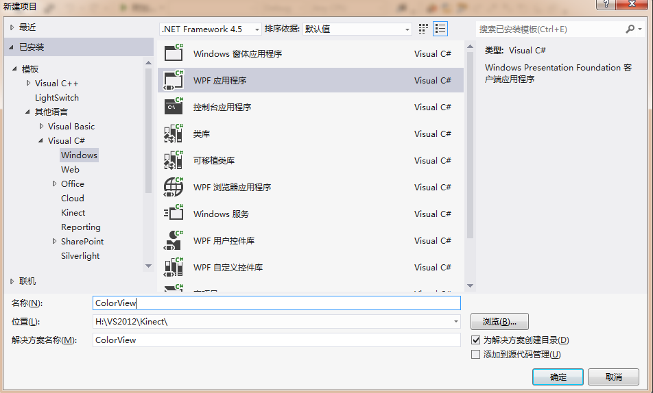
Task: Click the Windows 窗体应用程序 template icon
Action: pyautogui.click(x=174, y=53)
